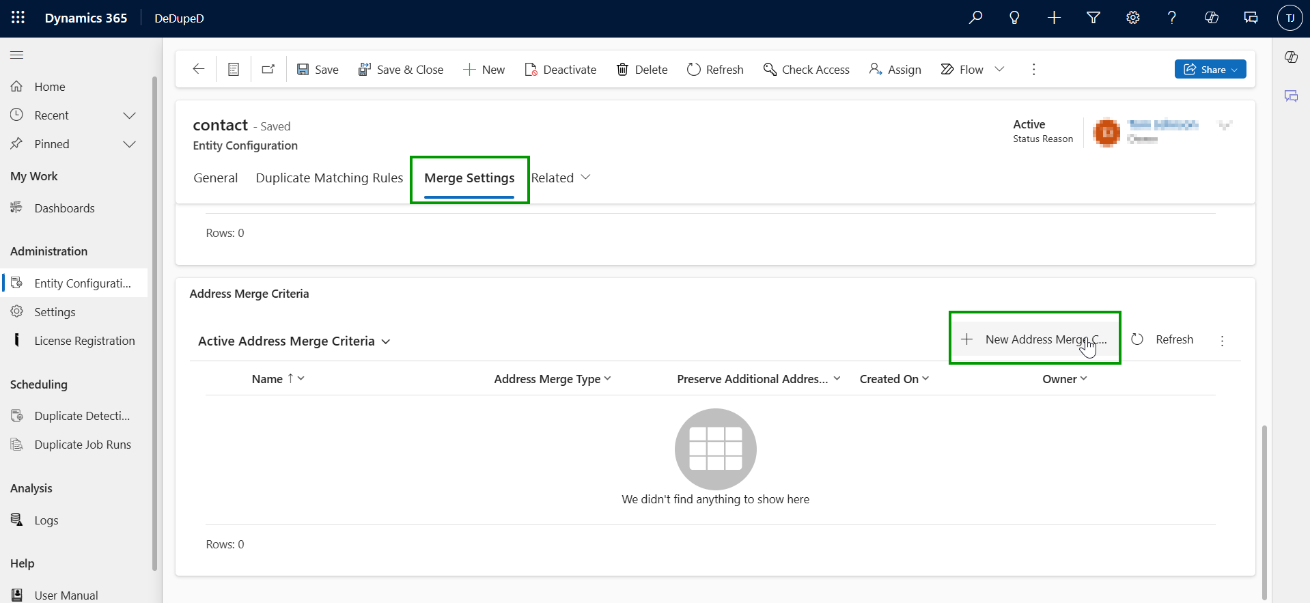Image resolution: width=1310 pixels, height=603 pixels.
Task: Switch to the Duplicate Matching Rules tab
Action: pyautogui.click(x=329, y=178)
